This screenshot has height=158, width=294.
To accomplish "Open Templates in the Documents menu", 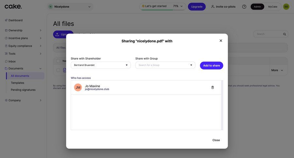I will point(18,83).
